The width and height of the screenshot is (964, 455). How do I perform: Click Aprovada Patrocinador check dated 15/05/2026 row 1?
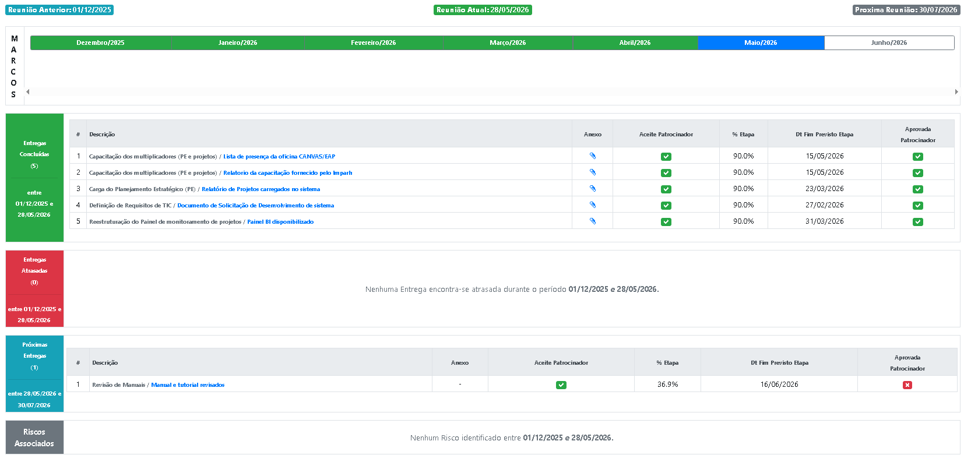(918, 157)
